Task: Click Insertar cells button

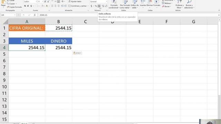Action: (143, 4)
